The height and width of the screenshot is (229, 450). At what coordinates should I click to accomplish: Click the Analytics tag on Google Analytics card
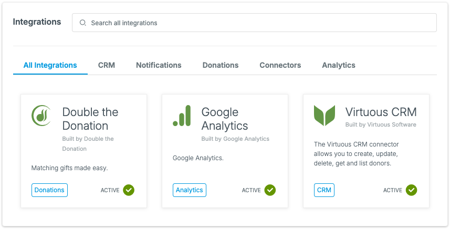(x=190, y=190)
